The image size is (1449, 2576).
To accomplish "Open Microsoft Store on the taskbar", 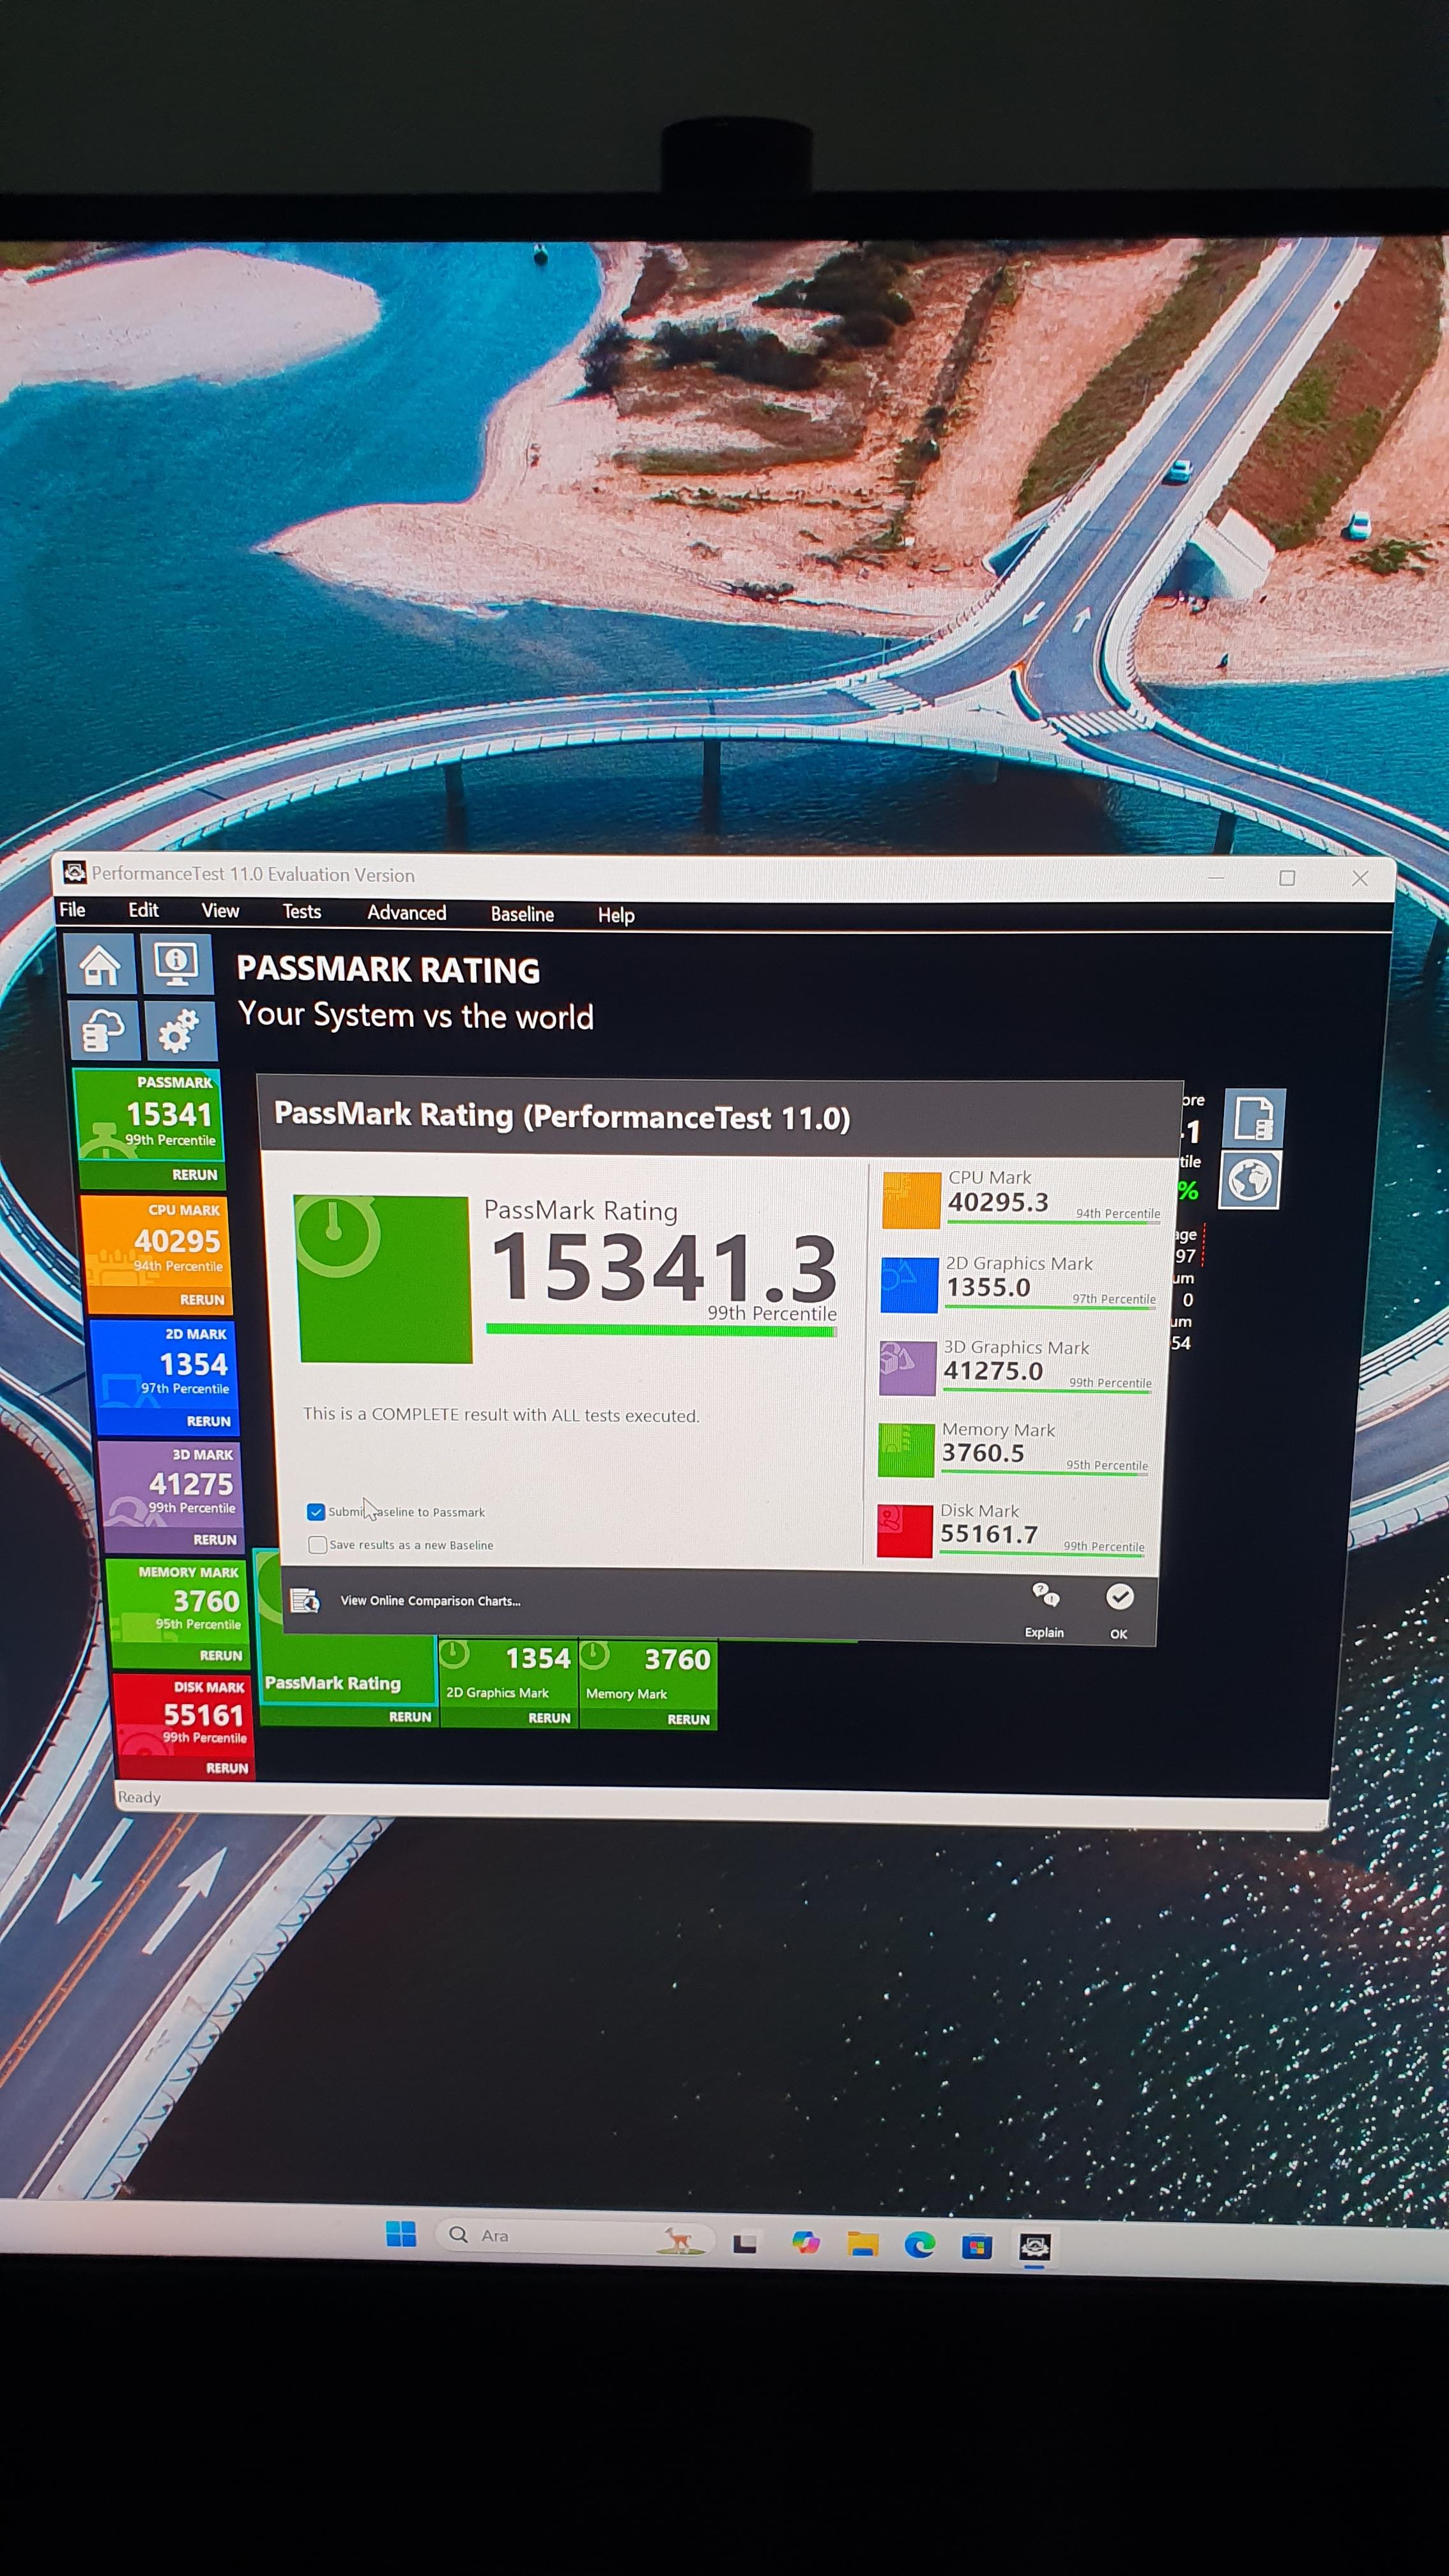I will 977,2247.
